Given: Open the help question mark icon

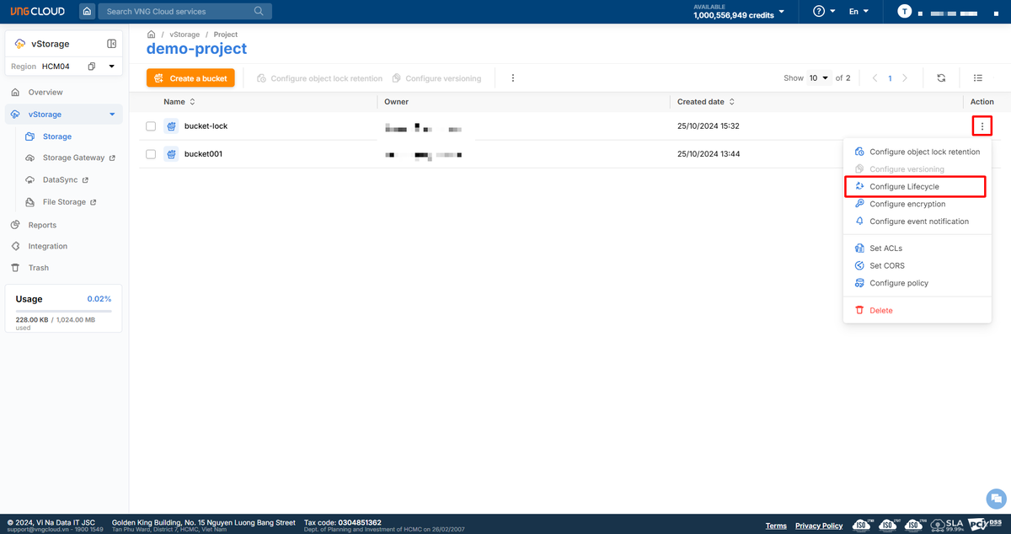Looking at the screenshot, I should 818,12.
